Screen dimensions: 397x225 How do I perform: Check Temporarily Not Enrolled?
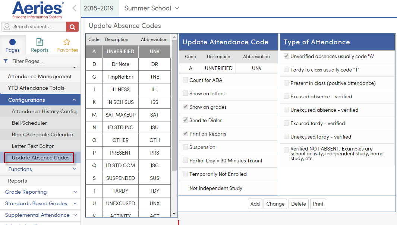click(185, 174)
